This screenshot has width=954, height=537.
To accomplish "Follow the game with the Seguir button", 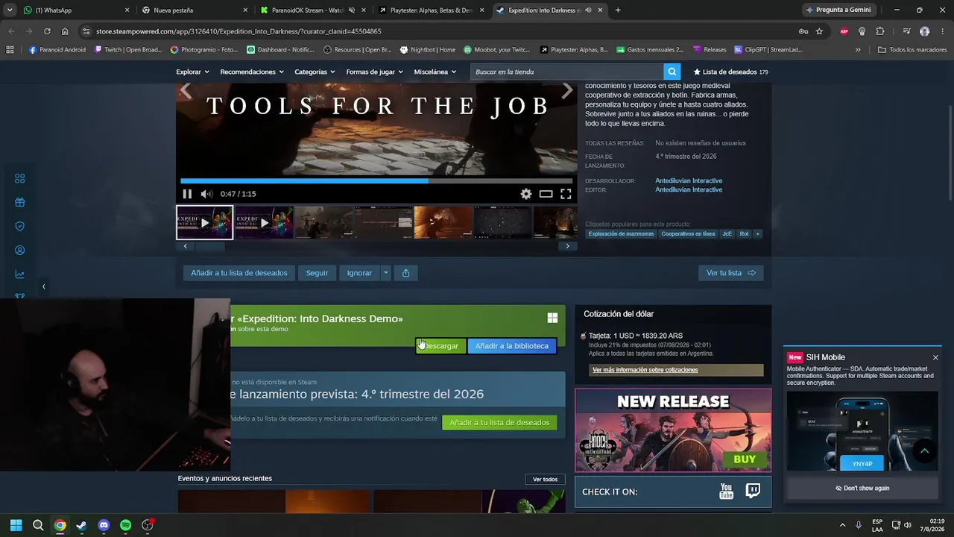I will 317,273.
